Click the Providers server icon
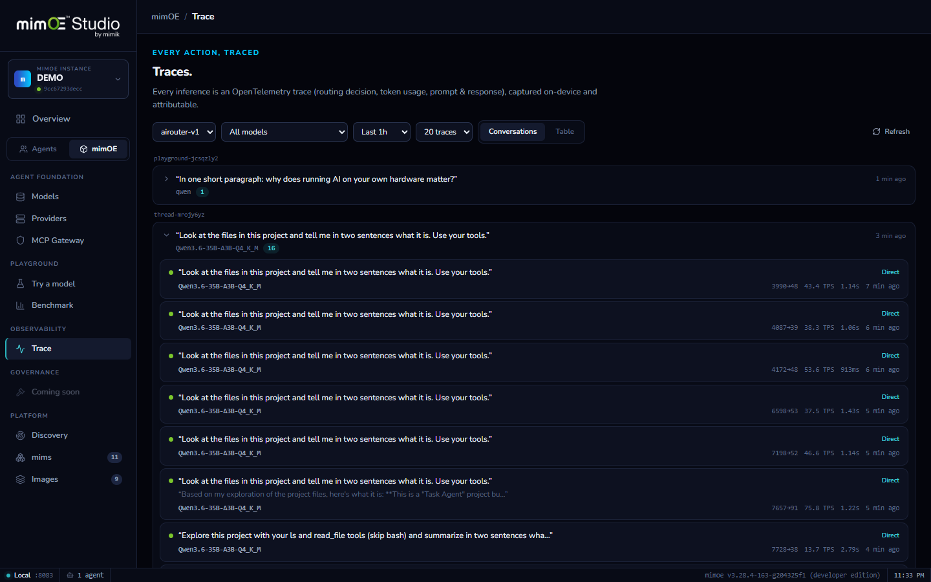 click(21, 219)
